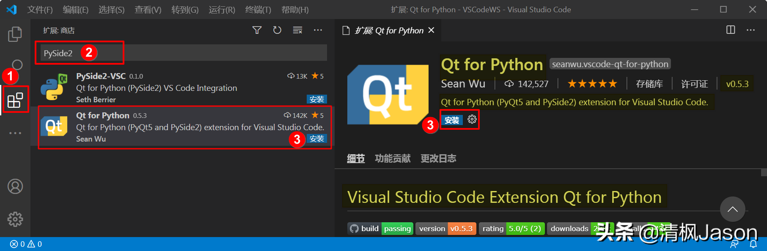
Task: Select the 扩展 Qt for Python editor tab
Action: 388,30
